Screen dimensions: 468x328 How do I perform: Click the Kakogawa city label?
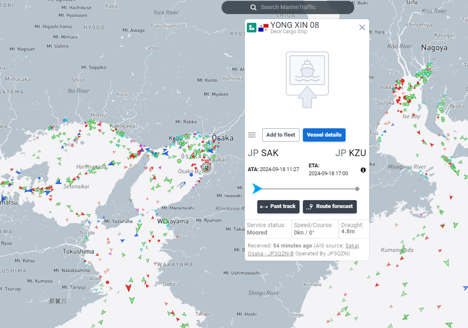pos(122,126)
